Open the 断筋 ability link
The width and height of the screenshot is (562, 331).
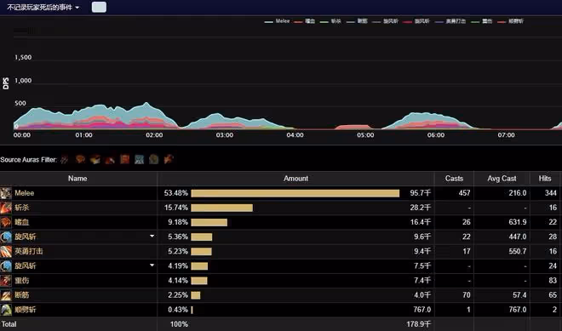(x=22, y=295)
